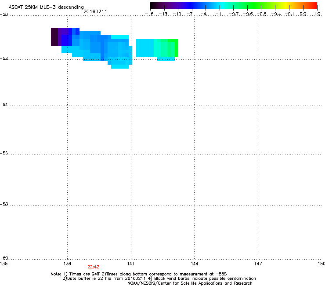The image size is (325, 286).
Task: Click the red 22:42 time label
Action: 93,267
